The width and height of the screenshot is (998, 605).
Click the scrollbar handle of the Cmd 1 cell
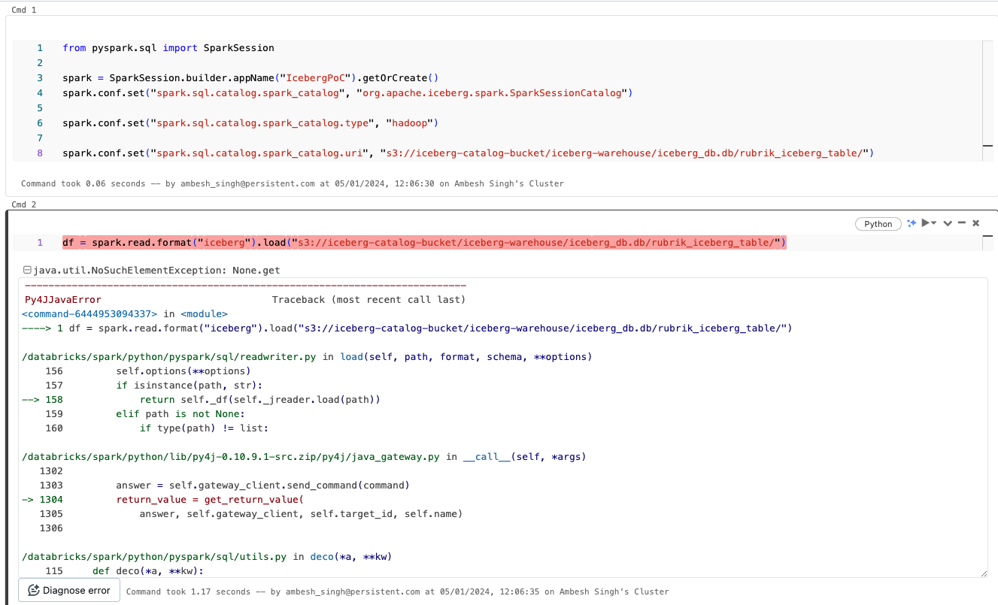[x=989, y=145]
